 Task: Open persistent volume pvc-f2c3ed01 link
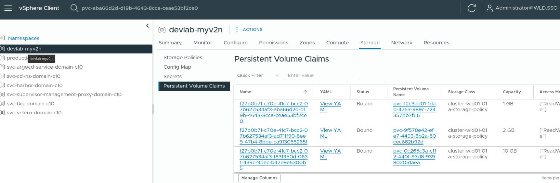414,109
